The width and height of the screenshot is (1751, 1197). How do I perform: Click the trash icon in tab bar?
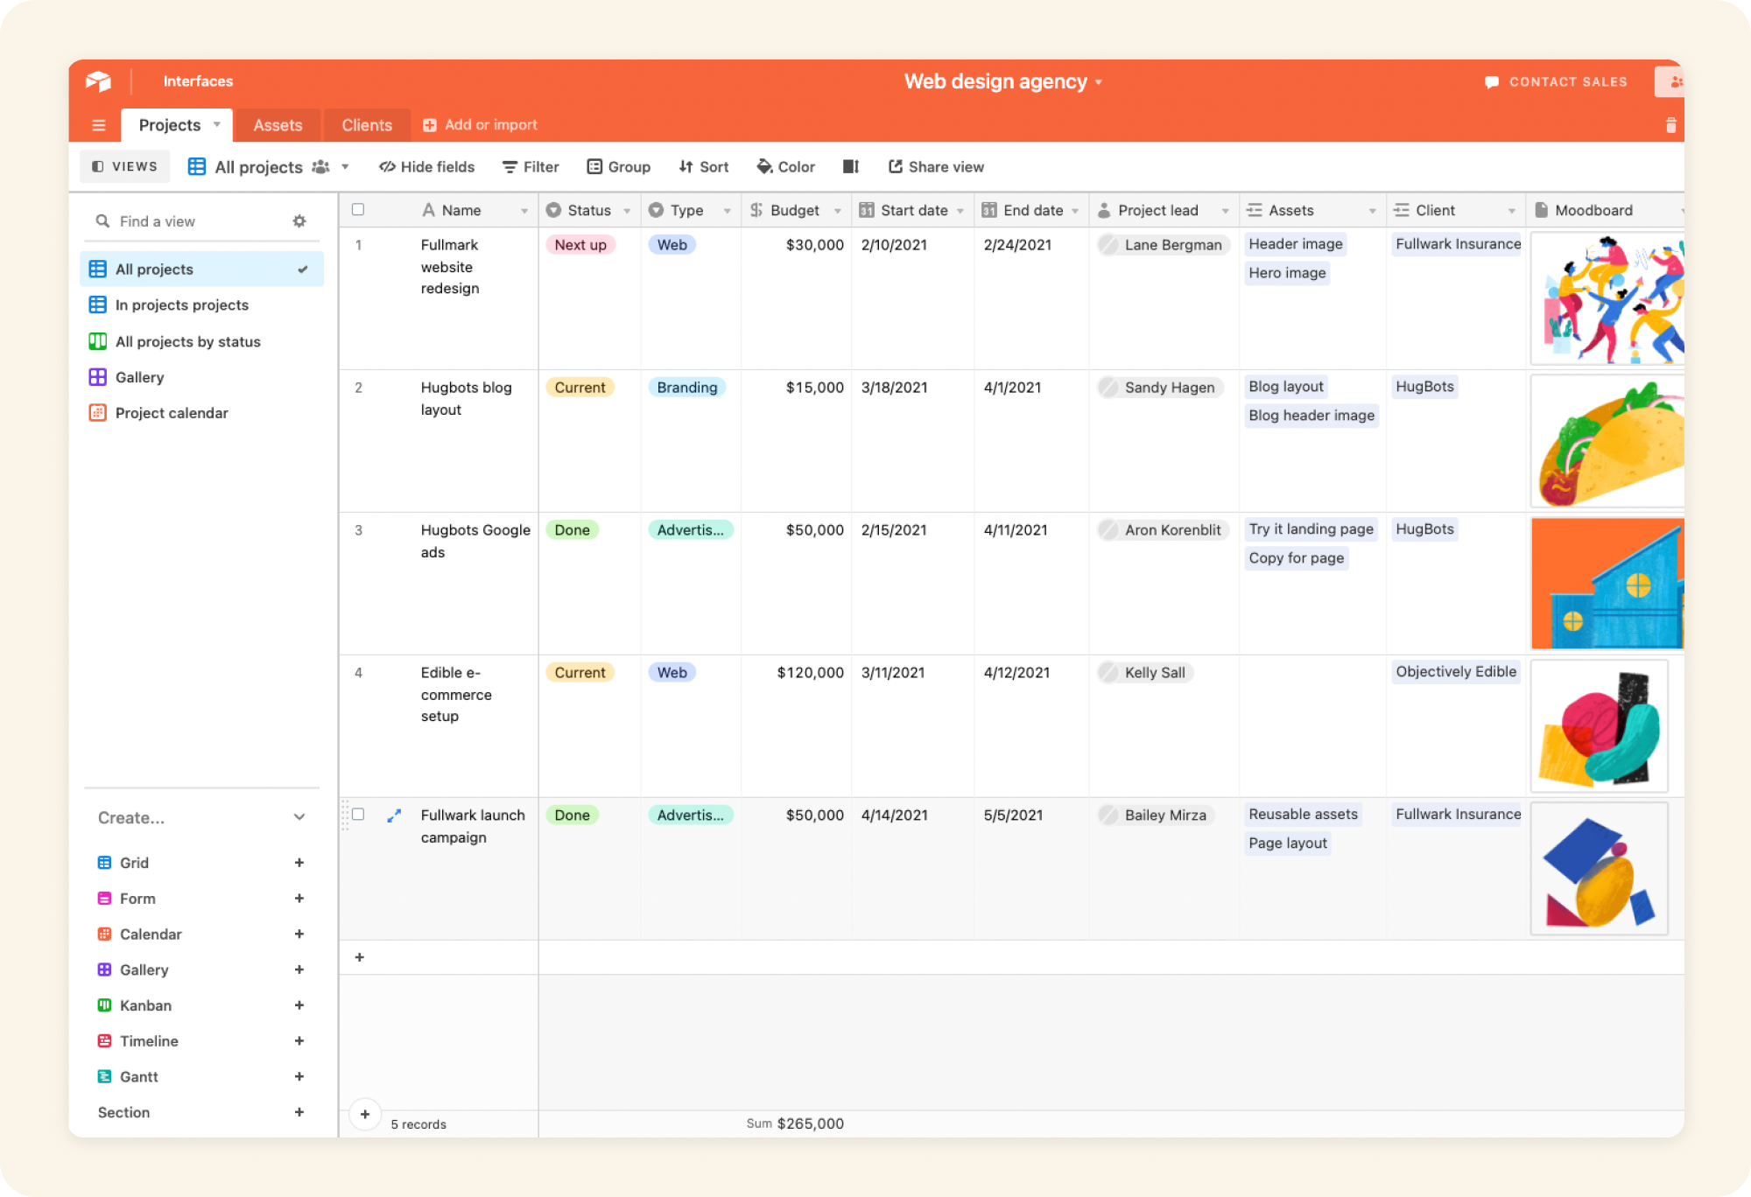coord(1670,125)
